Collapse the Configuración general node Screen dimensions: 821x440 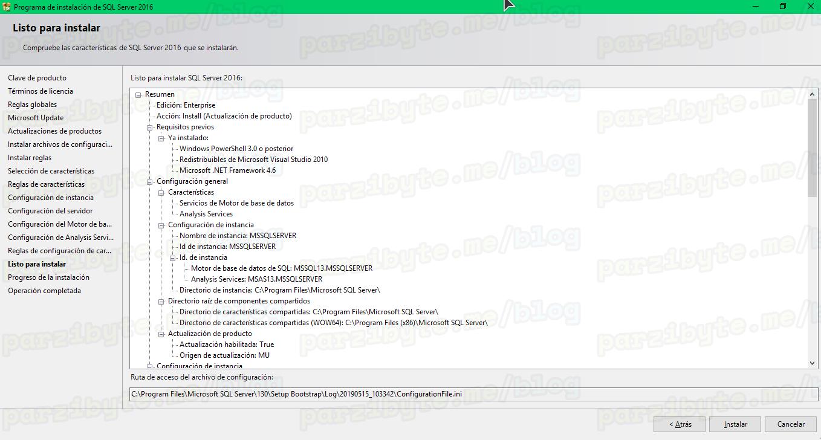point(150,181)
